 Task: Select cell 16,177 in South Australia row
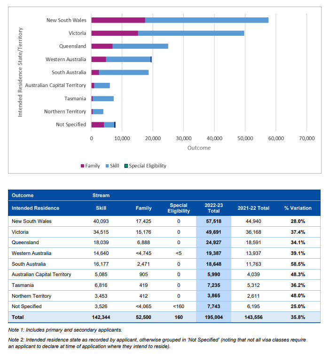click(101, 264)
